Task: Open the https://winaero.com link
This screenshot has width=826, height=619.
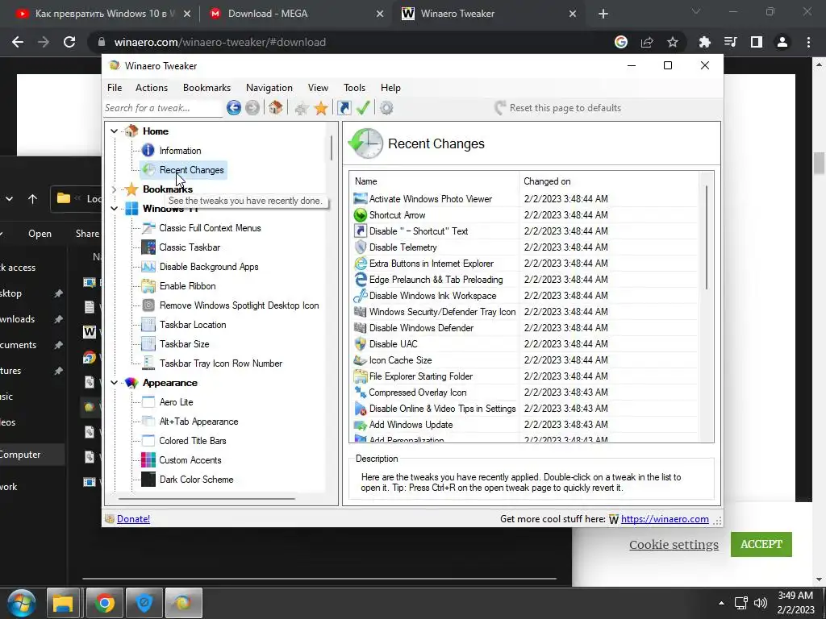Action: pyautogui.click(x=665, y=519)
